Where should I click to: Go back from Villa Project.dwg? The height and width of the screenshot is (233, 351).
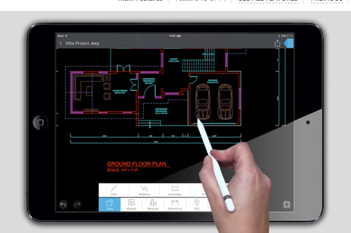61,43
